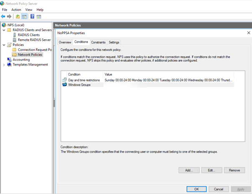Collapse the RADIUS Clients and Servers node
This screenshot has height=194, width=252.
pyautogui.click(x=4, y=30)
